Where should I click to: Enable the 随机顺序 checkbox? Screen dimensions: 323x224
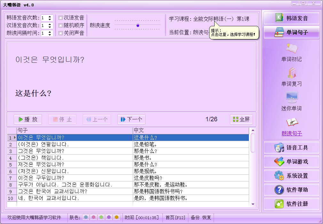click(60, 25)
